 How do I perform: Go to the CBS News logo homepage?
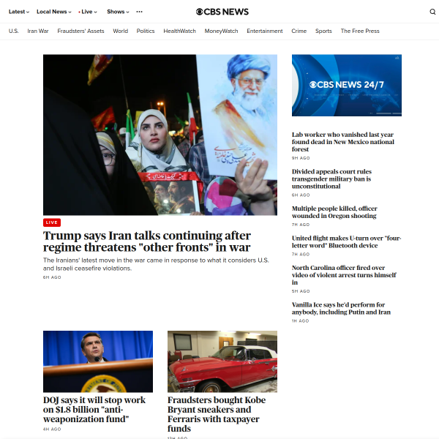[x=222, y=12]
